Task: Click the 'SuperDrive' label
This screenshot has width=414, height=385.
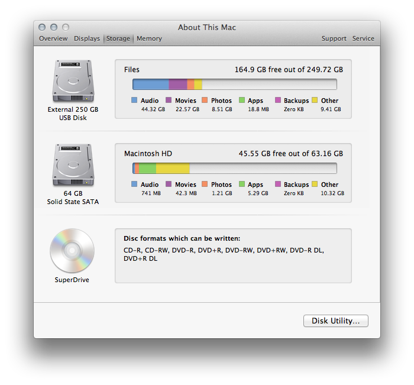Action: tap(72, 280)
